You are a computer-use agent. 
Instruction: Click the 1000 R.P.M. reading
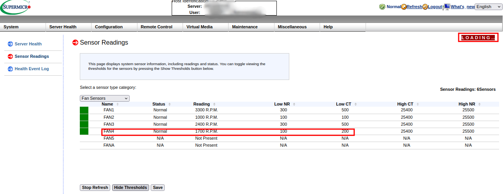coord(206,117)
